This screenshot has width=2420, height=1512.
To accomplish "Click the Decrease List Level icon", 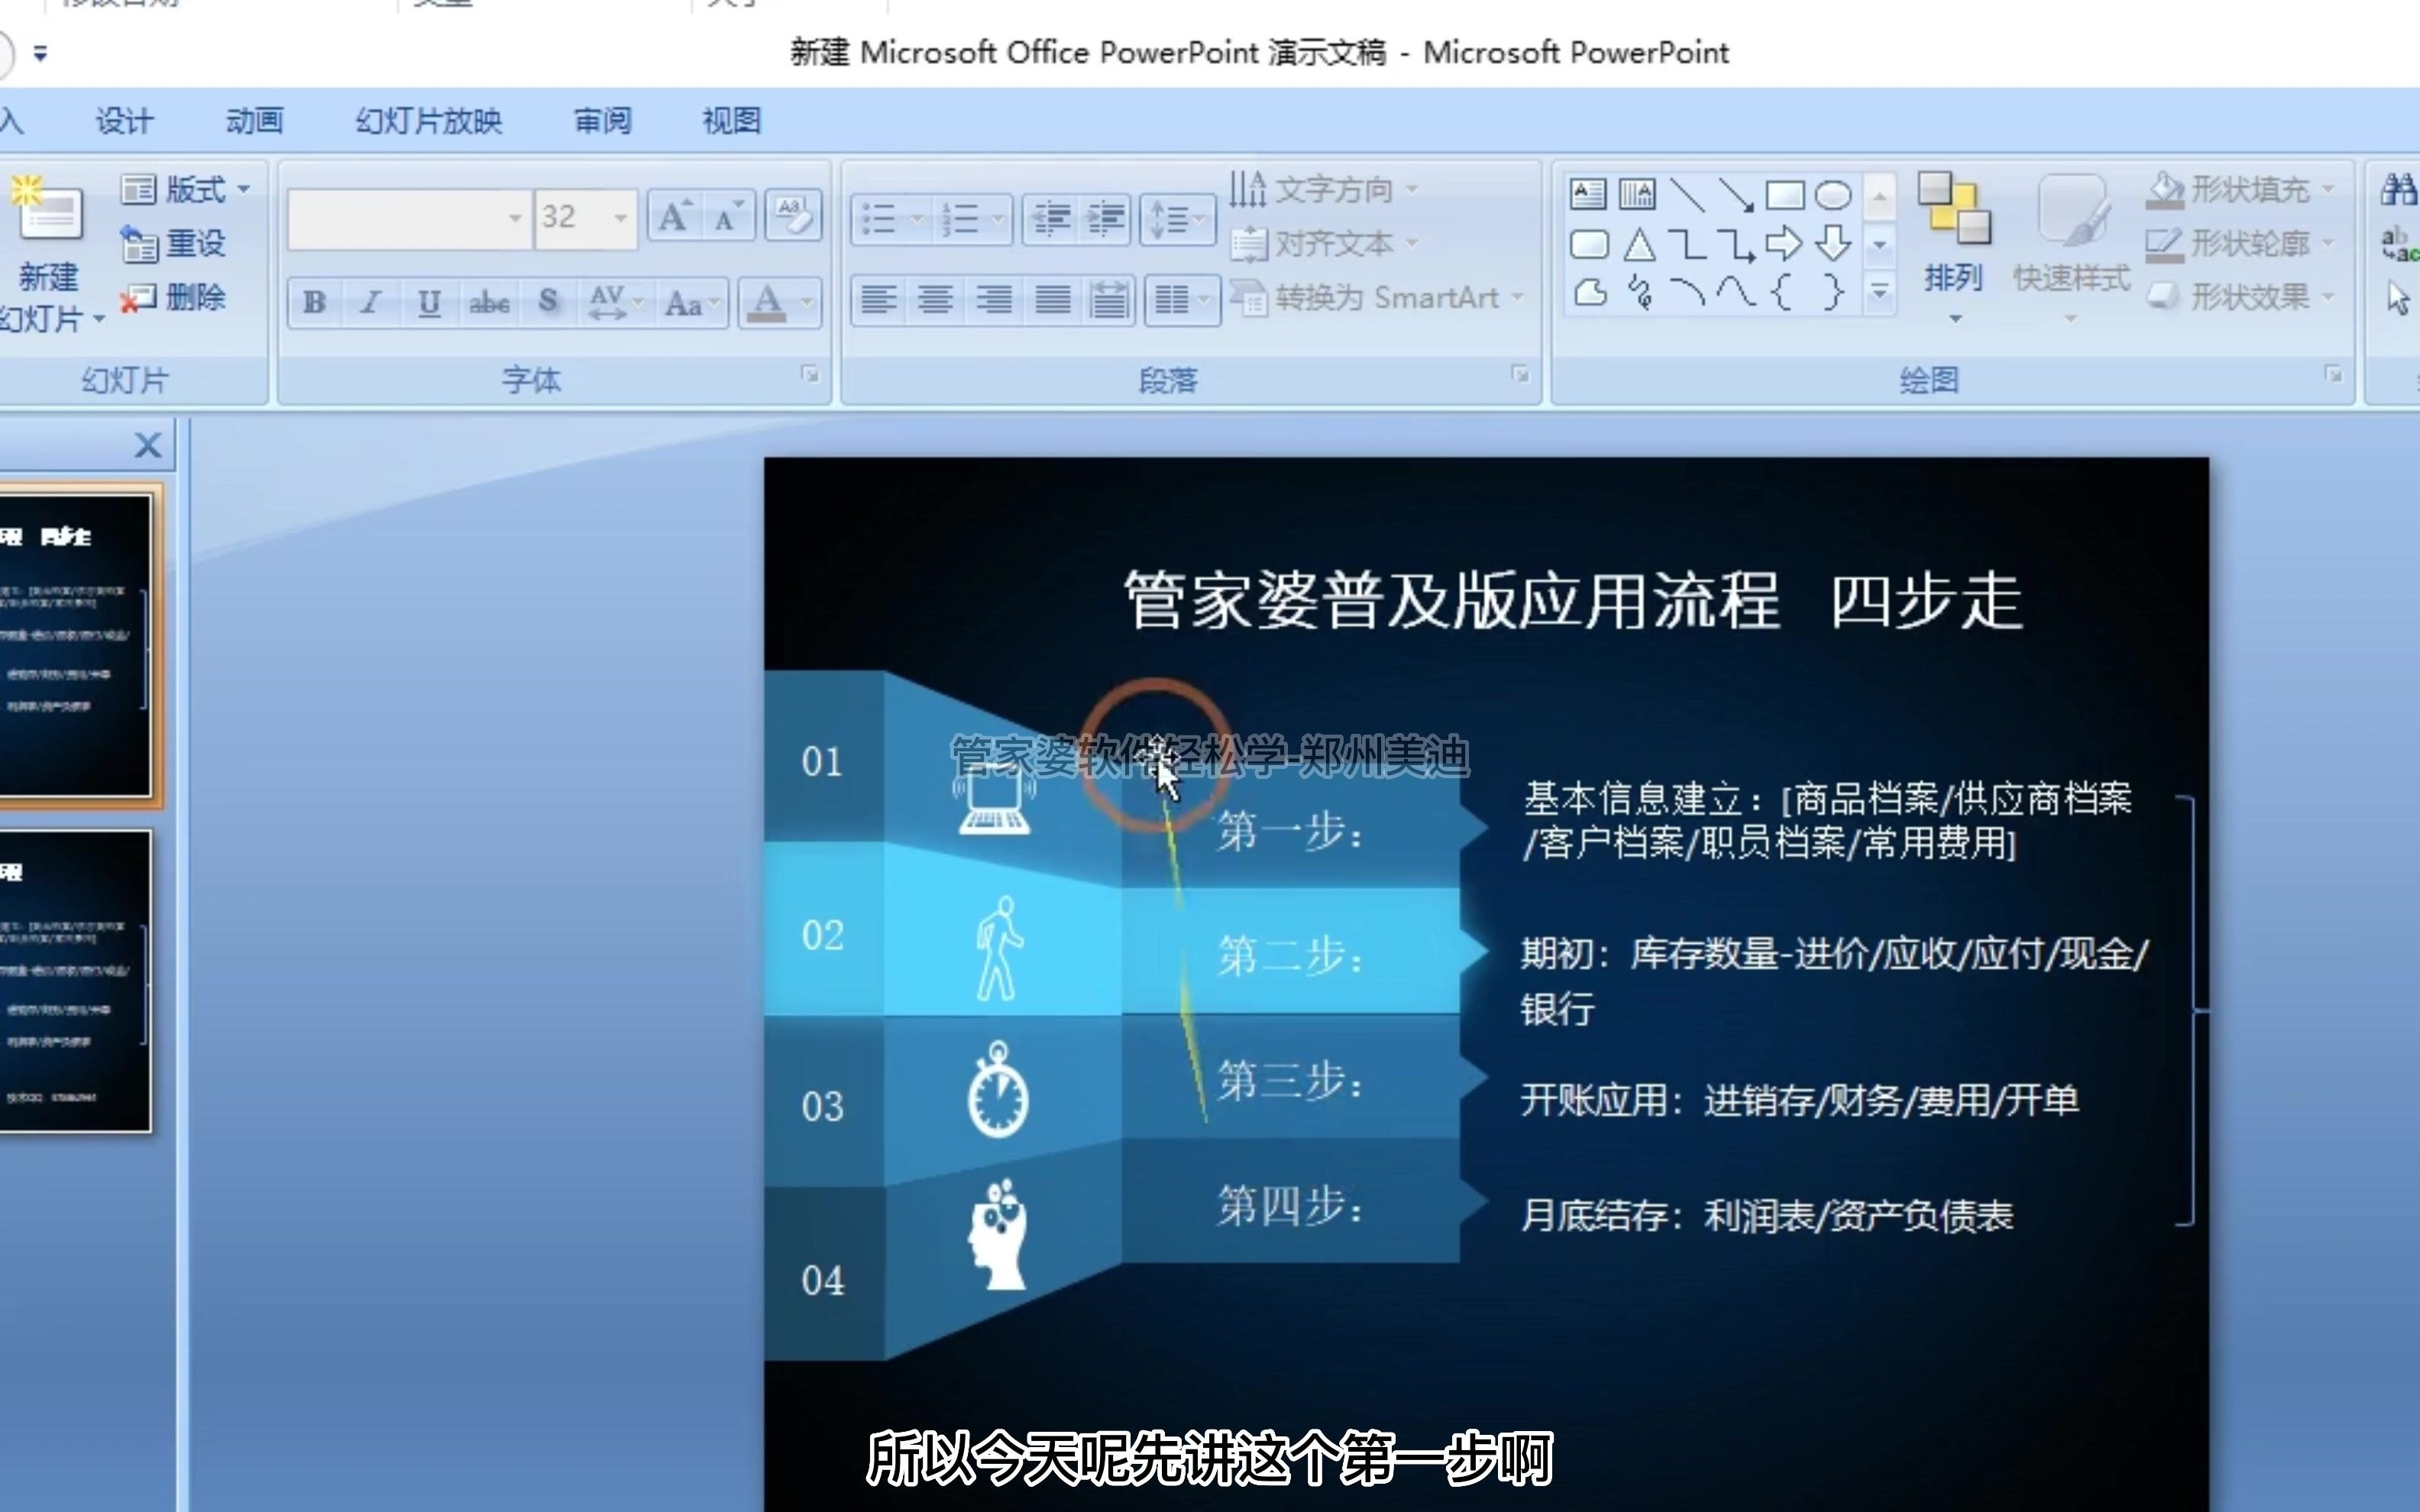I will tap(1051, 219).
